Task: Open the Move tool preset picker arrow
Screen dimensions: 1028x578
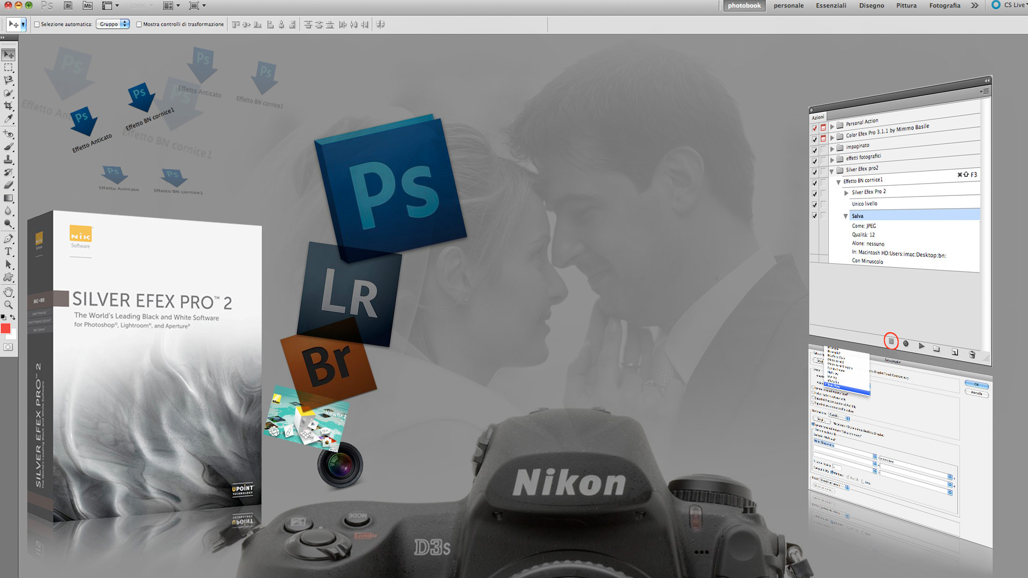Action: pyautogui.click(x=23, y=25)
